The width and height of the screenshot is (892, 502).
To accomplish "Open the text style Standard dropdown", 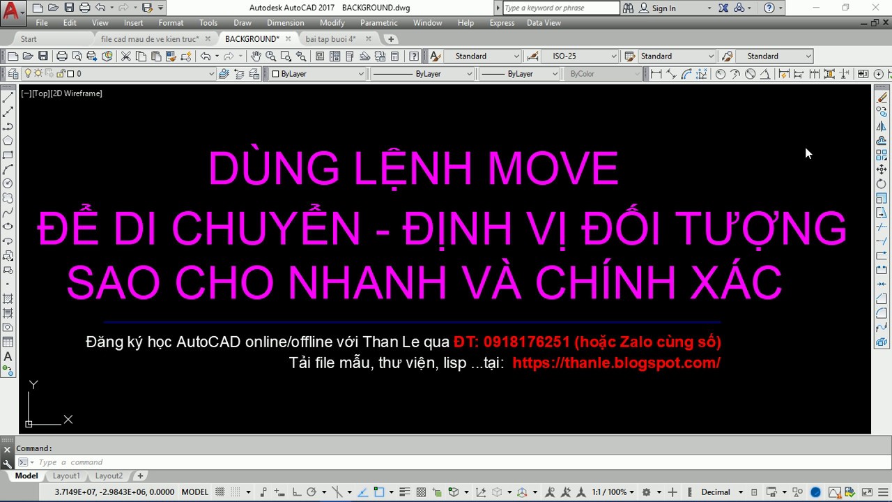I will (516, 56).
